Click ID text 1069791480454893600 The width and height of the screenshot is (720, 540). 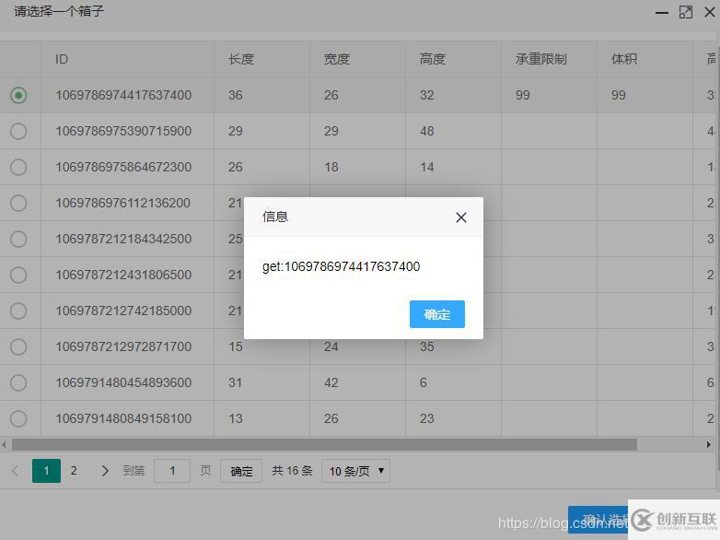(x=123, y=382)
